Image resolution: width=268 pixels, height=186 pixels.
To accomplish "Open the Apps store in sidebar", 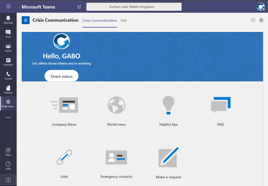I will 8,152.
